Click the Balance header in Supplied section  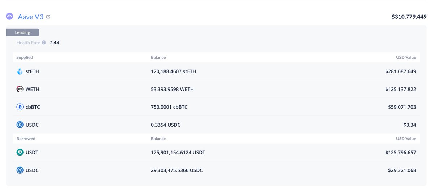pos(158,57)
